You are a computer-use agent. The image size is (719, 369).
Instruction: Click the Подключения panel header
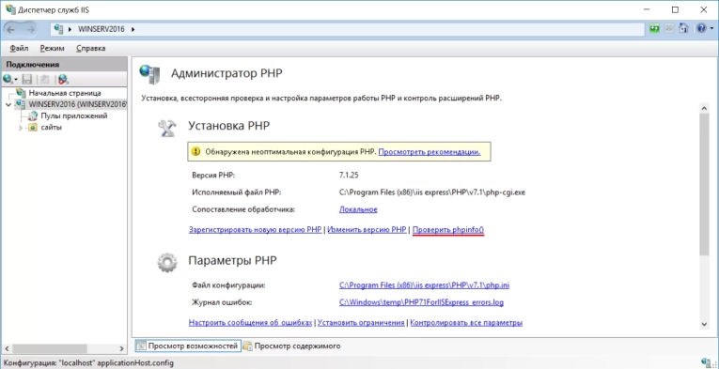[64, 65]
